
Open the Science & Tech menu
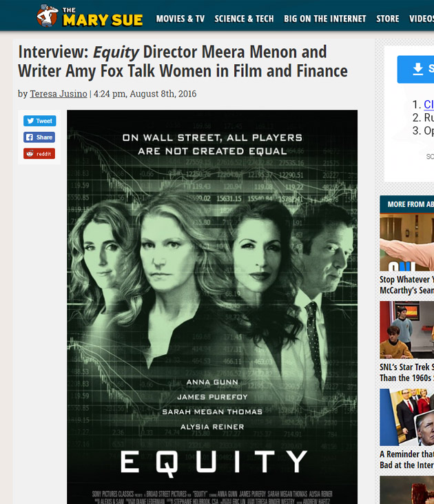click(x=244, y=19)
